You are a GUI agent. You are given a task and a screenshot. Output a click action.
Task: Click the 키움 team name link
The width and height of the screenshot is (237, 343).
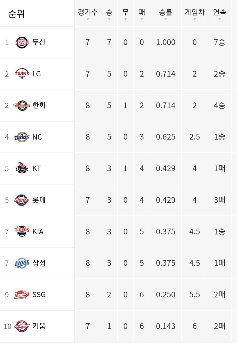39,326
